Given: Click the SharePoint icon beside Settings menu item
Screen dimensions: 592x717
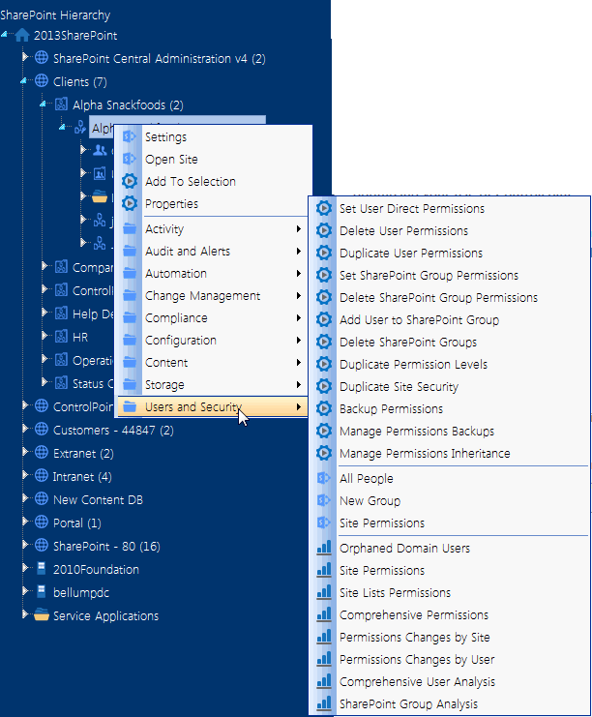Looking at the screenshot, I should click(130, 136).
